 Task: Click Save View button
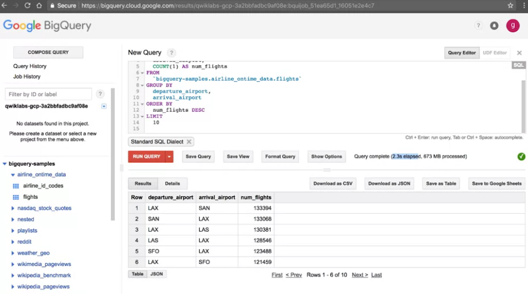pos(238,156)
